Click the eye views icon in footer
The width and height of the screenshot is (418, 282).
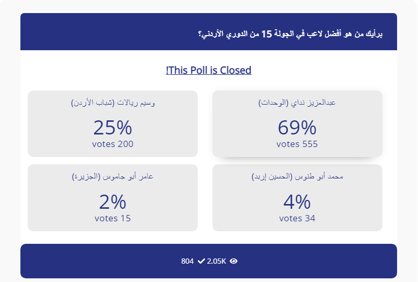tap(233, 261)
